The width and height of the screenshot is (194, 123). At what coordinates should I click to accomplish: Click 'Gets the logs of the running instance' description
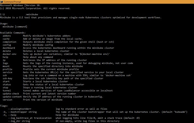[x=78, y=63]
